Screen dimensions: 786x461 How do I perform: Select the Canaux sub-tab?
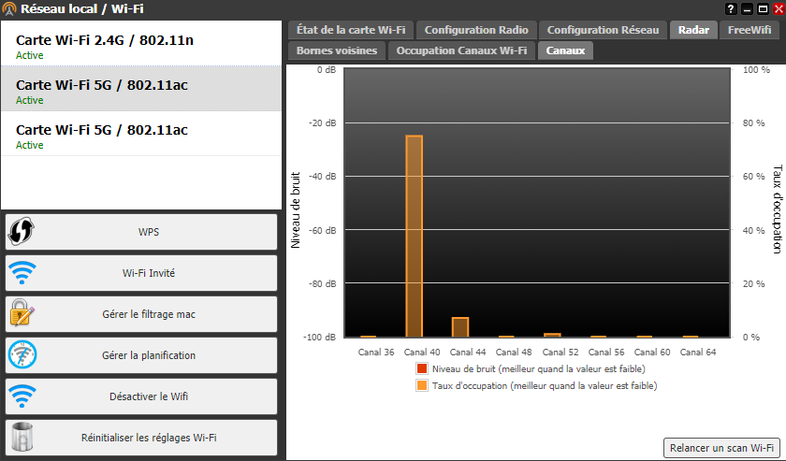(x=565, y=50)
